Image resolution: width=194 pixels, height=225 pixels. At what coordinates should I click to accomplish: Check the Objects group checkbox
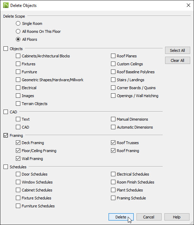(x=6, y=48)
